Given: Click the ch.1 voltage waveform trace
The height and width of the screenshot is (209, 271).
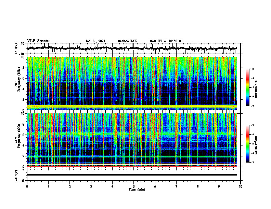Looking at the screenshot, I should click(132, 48).
